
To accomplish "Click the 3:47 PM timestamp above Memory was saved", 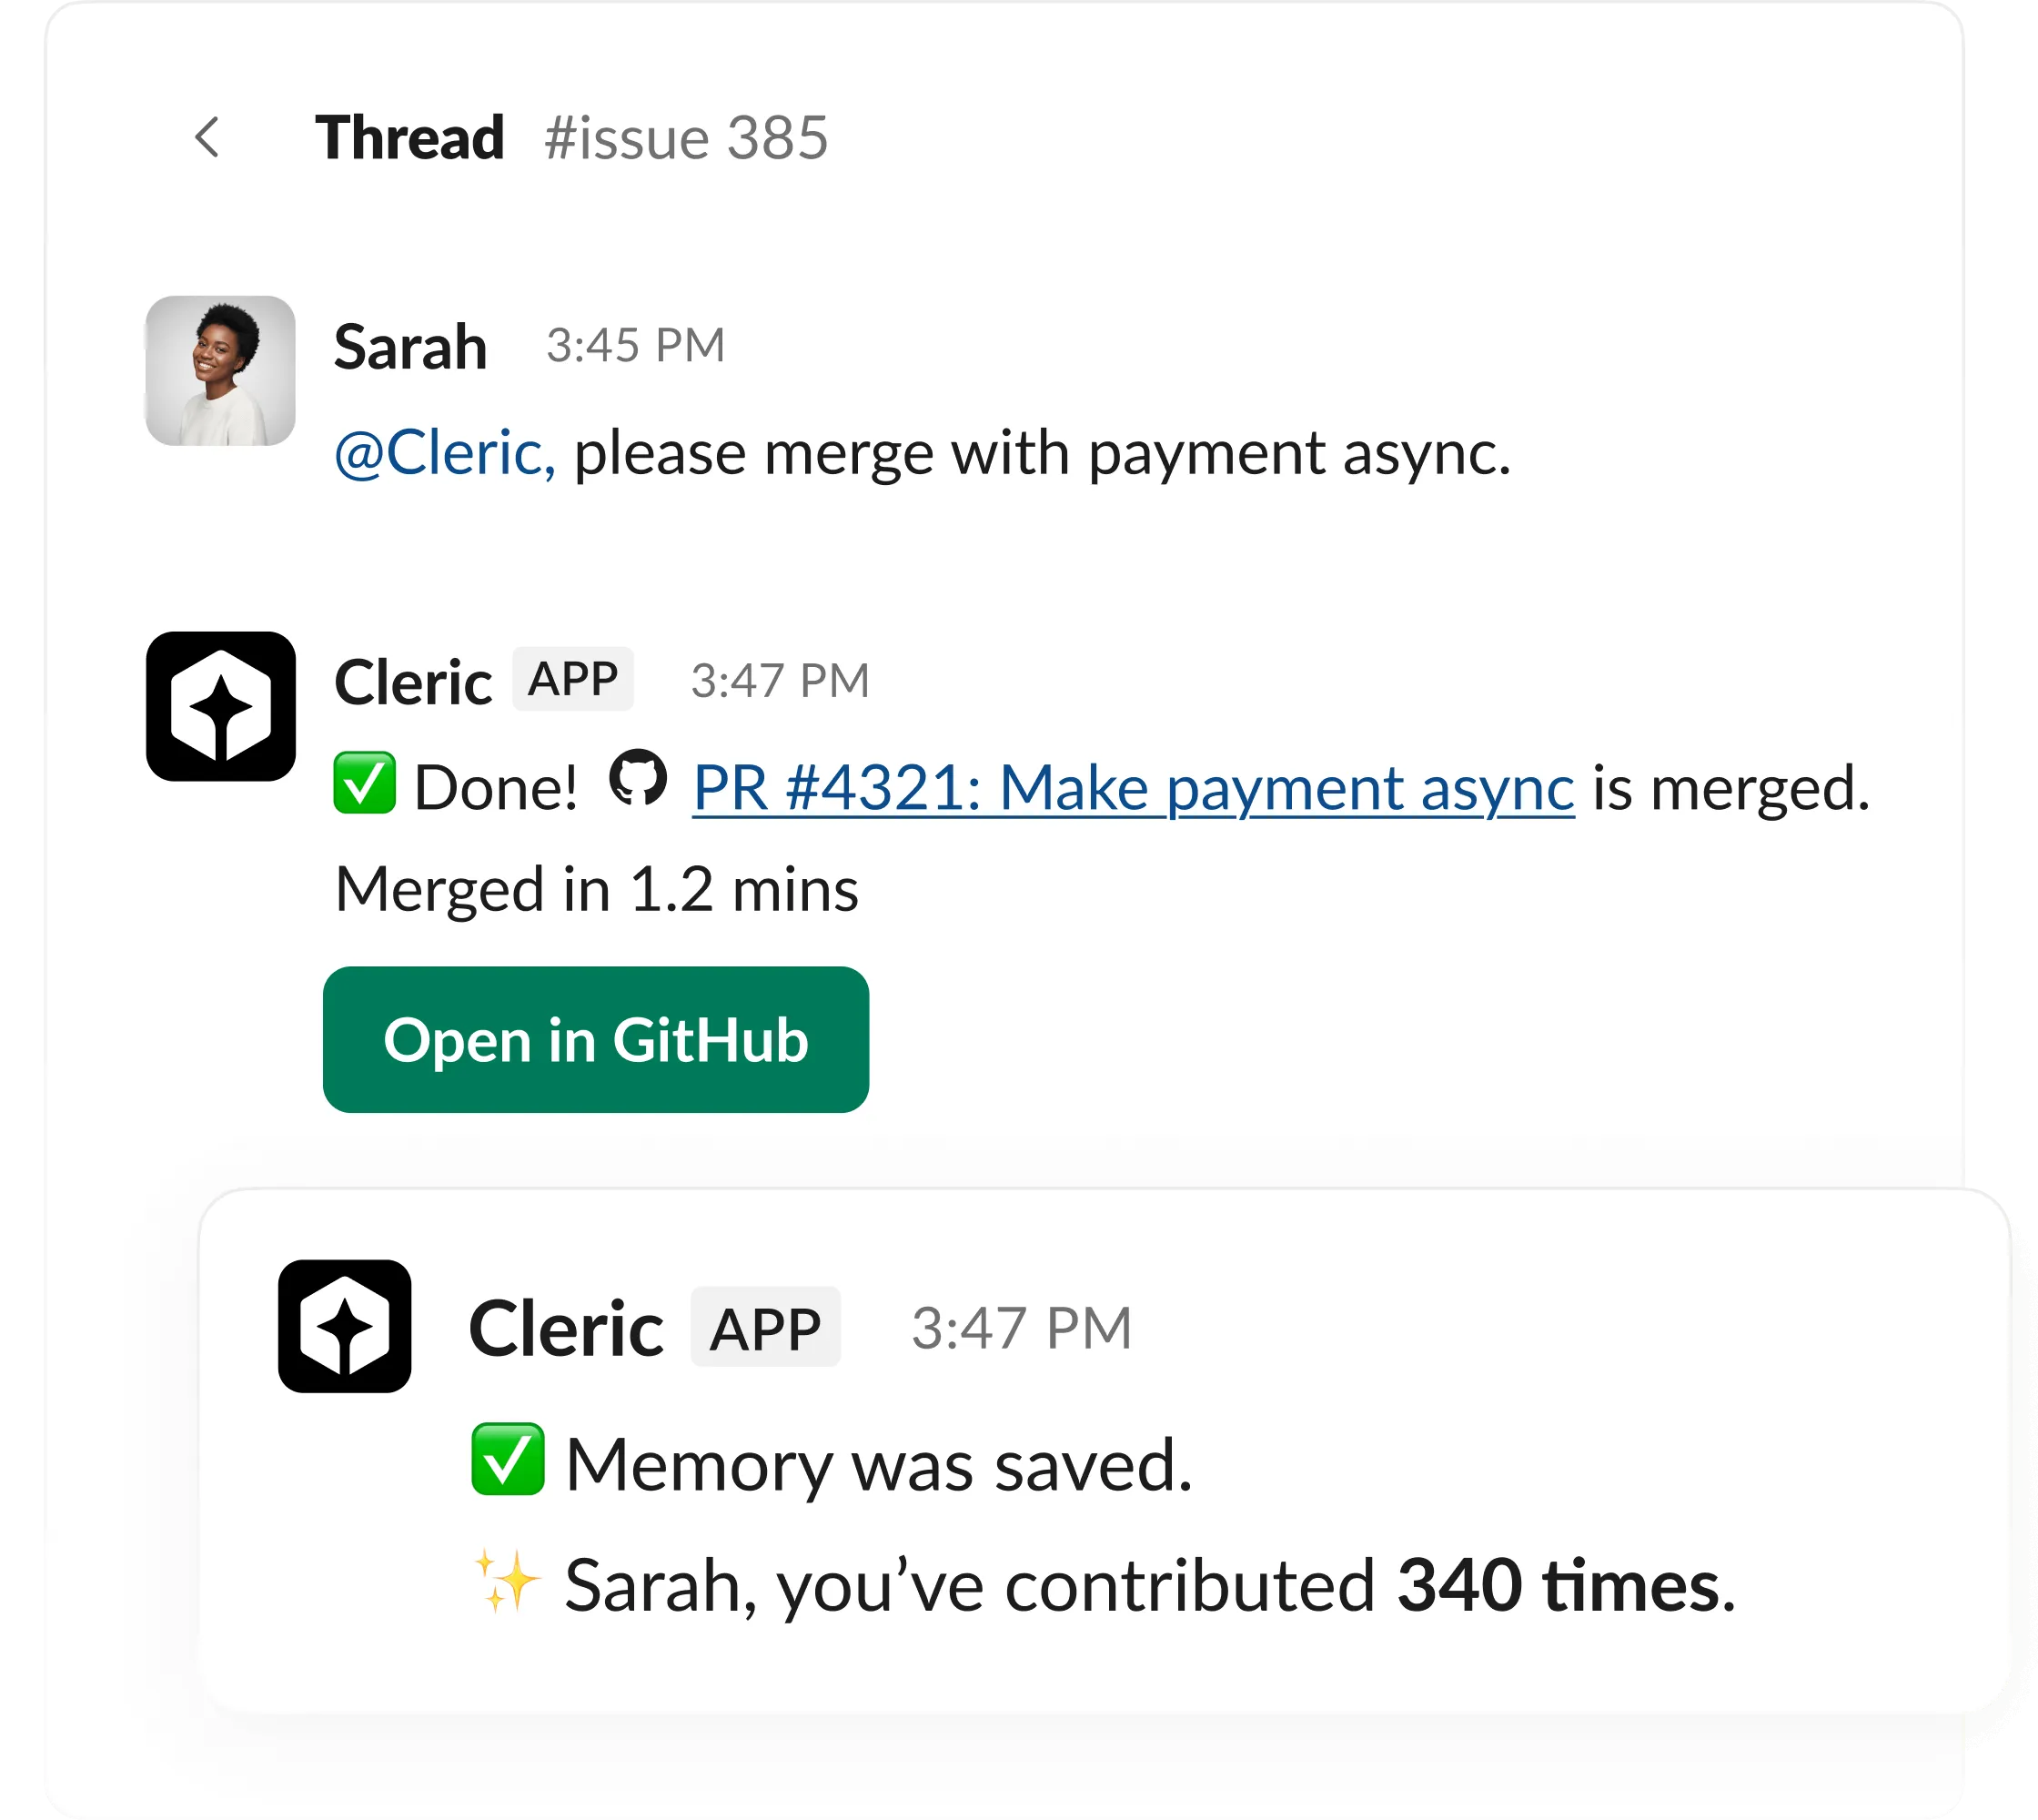I will point(1021,1329).
